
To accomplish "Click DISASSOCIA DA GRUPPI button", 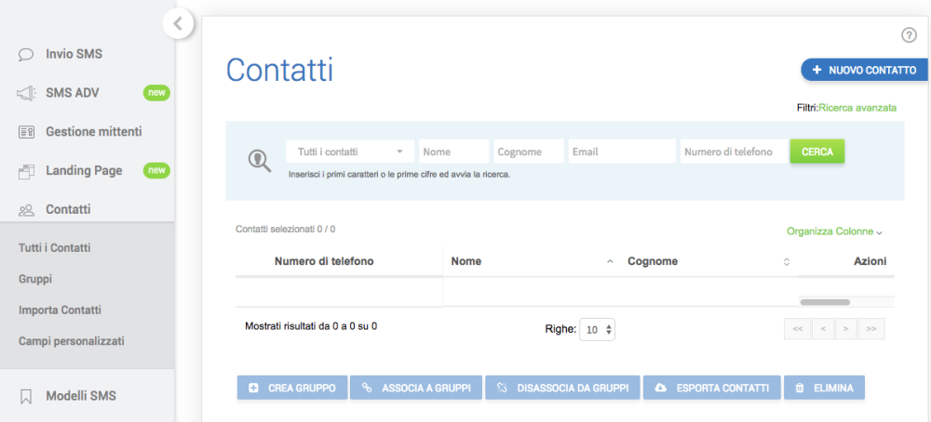I will tap(562, 389).
